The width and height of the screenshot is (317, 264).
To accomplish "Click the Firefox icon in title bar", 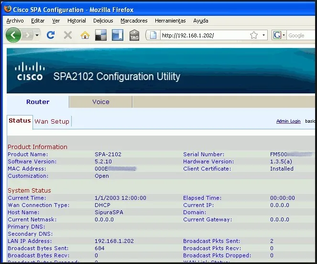I will point(8,9).
